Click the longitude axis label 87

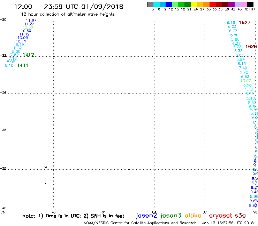[205, 212]
